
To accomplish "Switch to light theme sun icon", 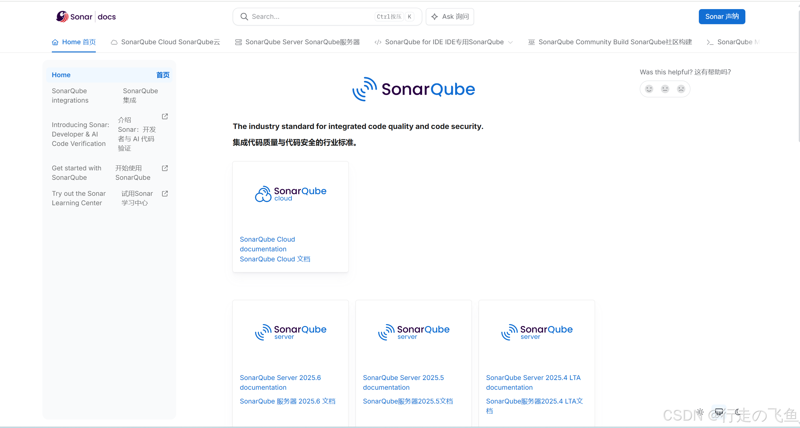I will tap(700, 412).
